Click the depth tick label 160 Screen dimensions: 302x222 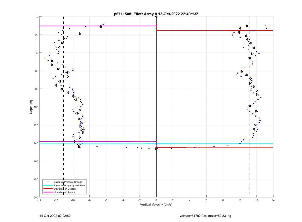[36, 161]
